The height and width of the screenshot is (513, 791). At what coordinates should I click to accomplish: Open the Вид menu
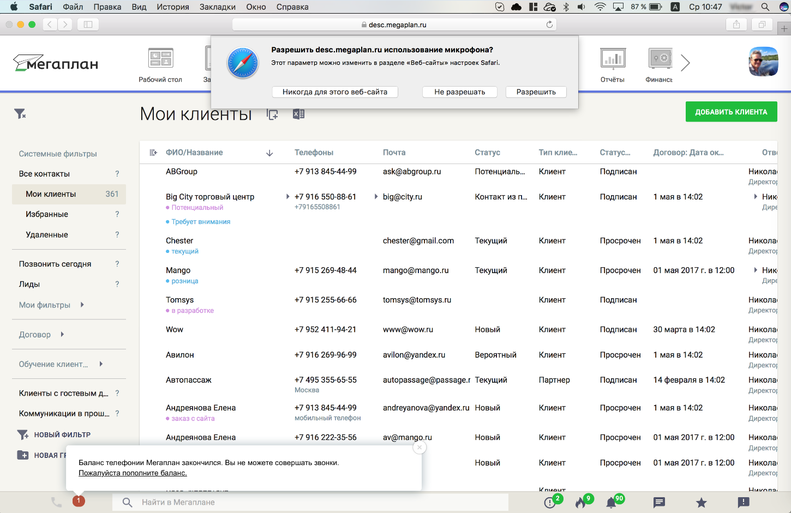pyautogui.click(x=139, y=7)
